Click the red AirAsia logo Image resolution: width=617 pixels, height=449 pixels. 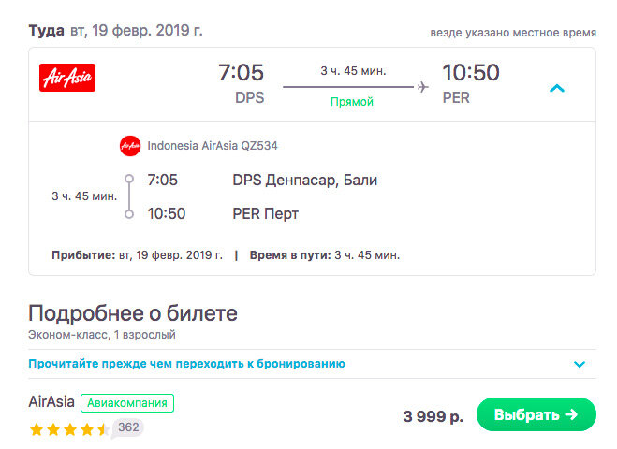67,78
